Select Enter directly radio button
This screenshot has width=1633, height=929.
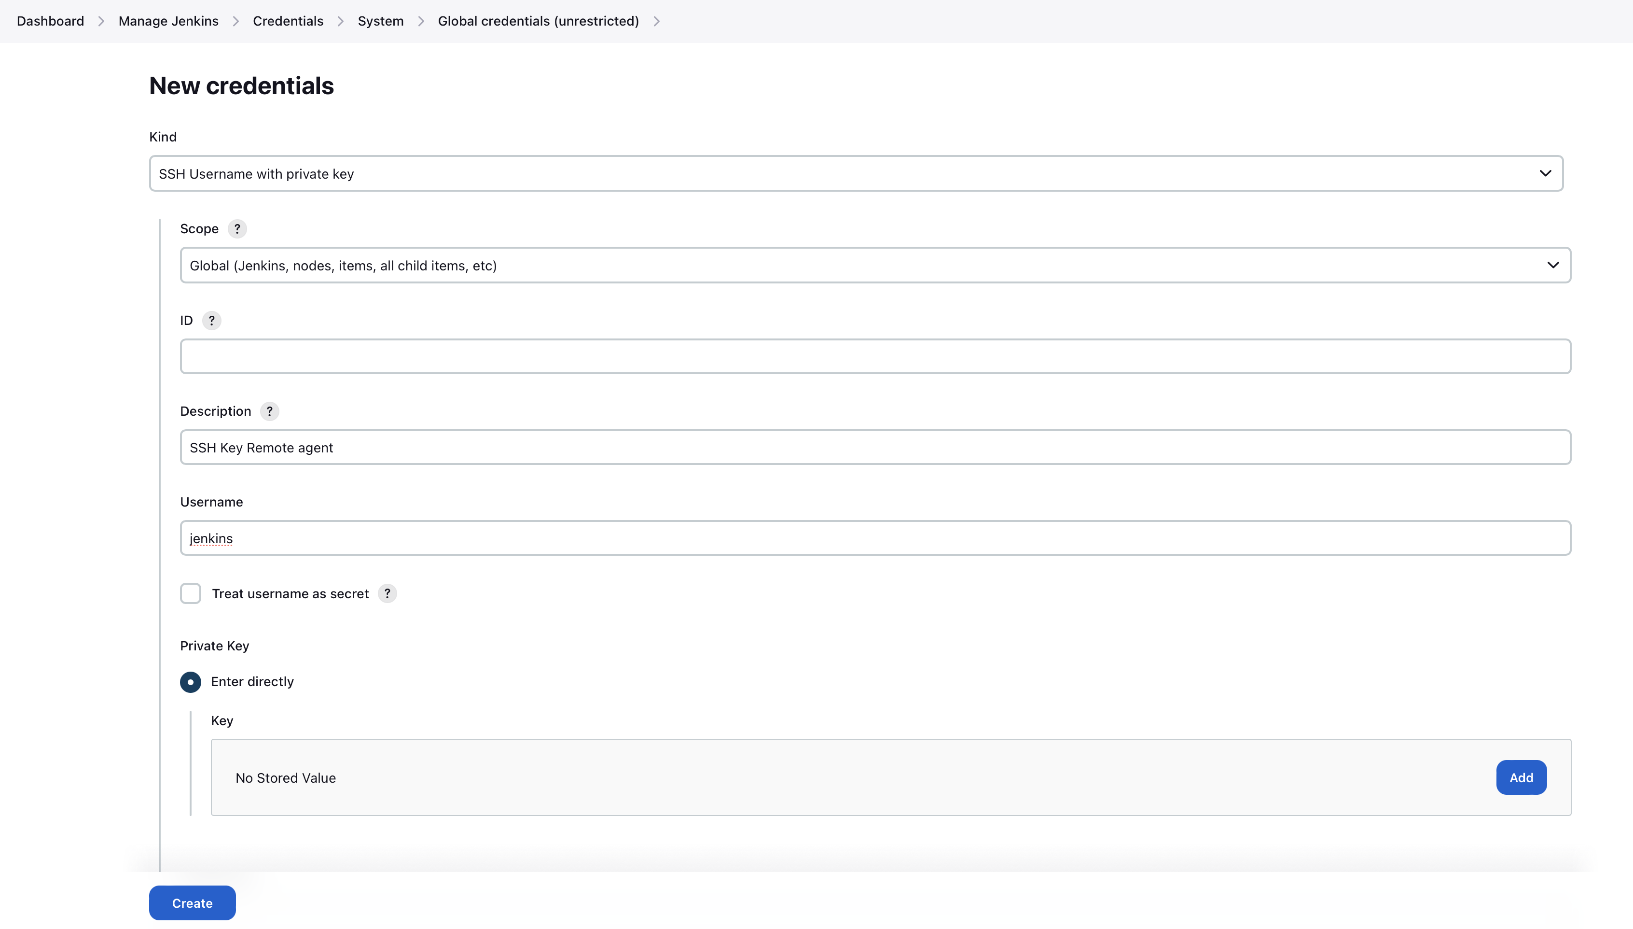click(x=191, y=681)
